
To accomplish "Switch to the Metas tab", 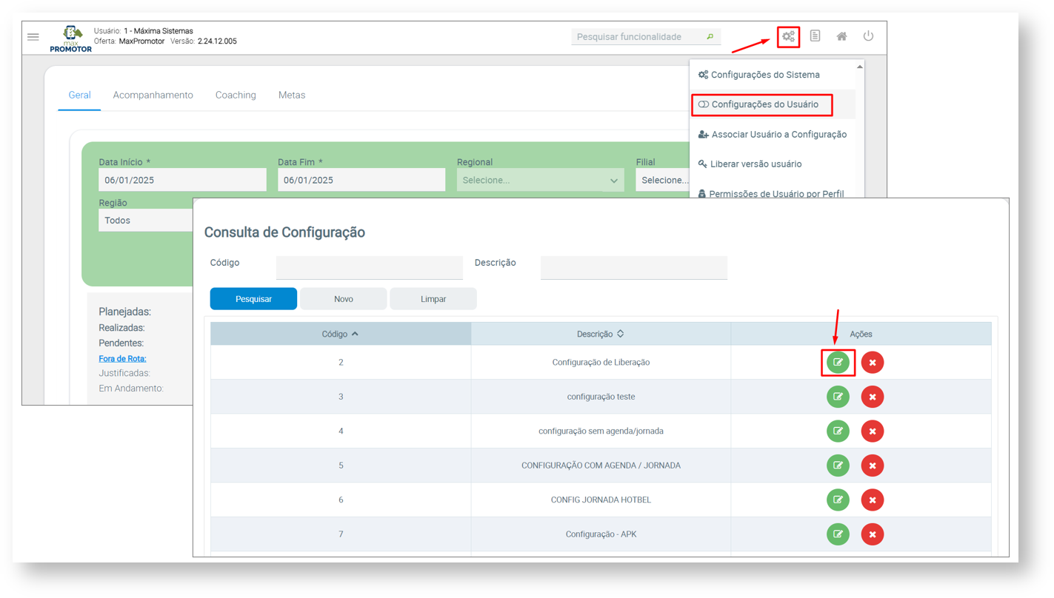I will [x=292, y=95].
